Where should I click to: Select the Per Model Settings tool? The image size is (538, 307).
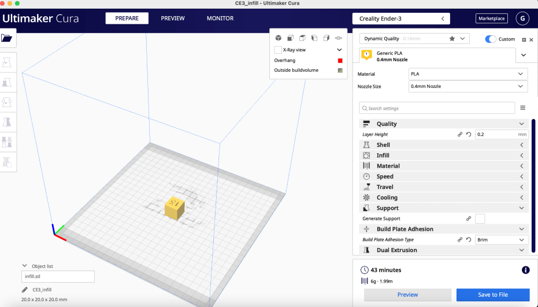(x=7, y=142)
